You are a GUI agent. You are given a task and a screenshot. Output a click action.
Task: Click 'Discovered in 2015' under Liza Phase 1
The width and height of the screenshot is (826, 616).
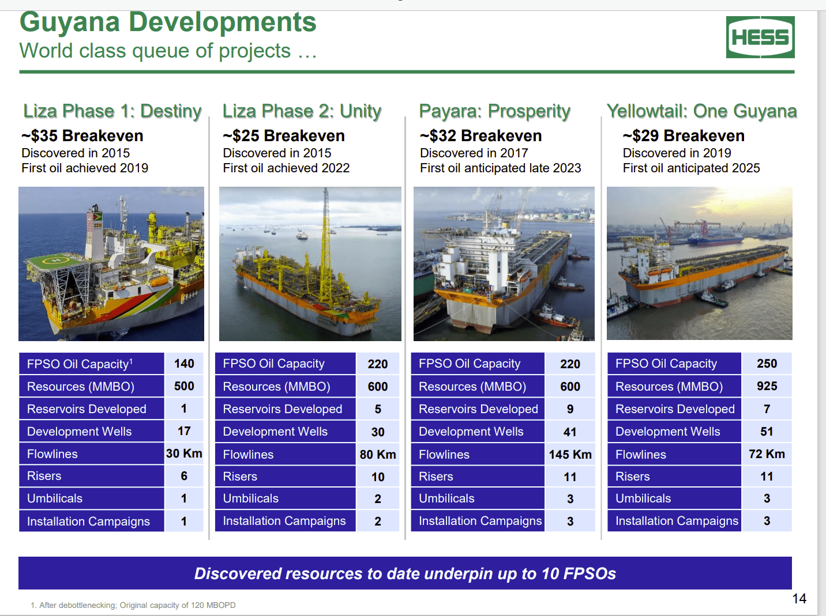[76, 153]
